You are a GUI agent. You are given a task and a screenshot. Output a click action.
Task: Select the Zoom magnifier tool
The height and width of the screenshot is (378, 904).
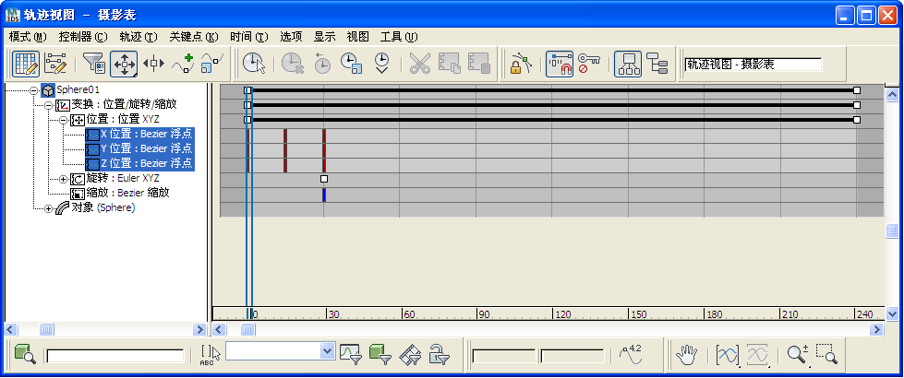(x=799, y=354)
